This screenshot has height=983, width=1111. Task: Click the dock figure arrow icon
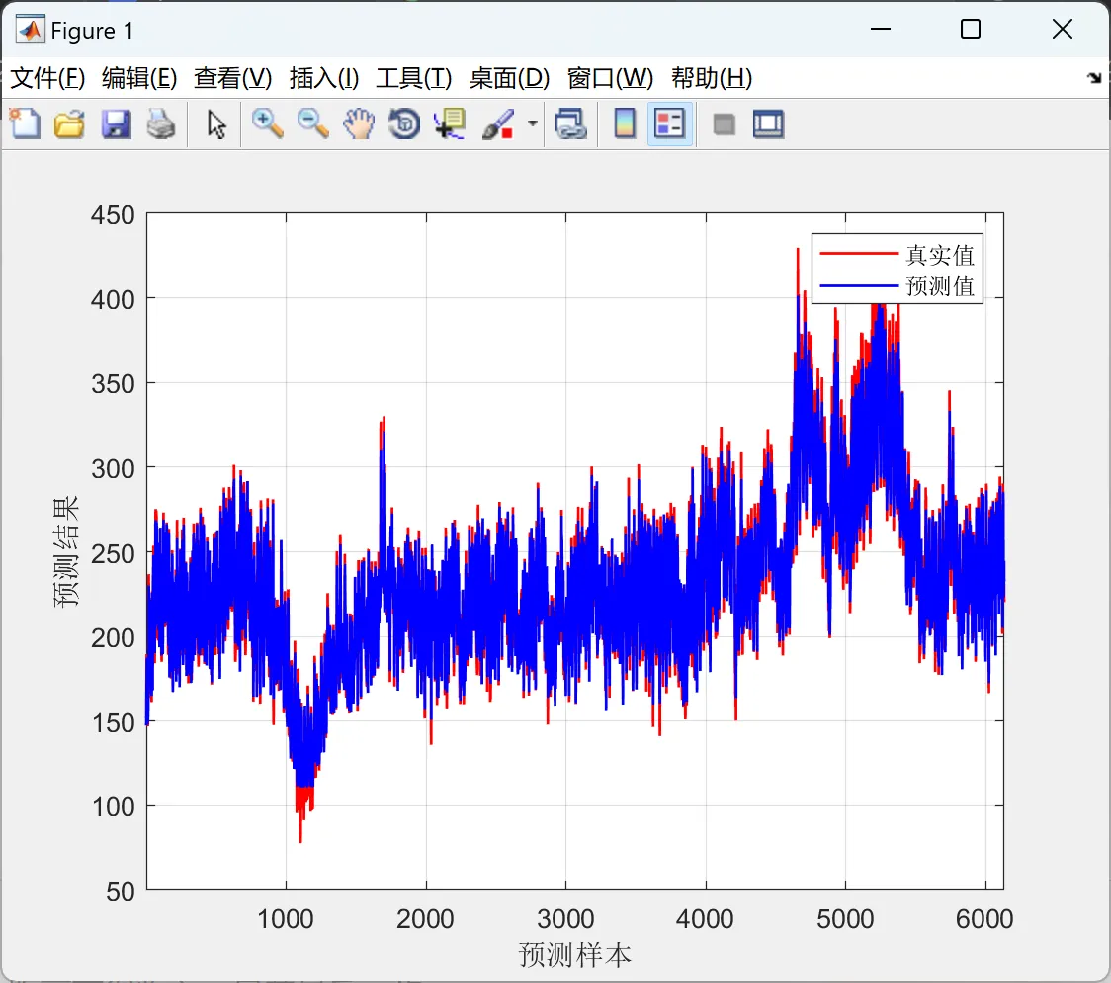click(x=1095, y=78)
